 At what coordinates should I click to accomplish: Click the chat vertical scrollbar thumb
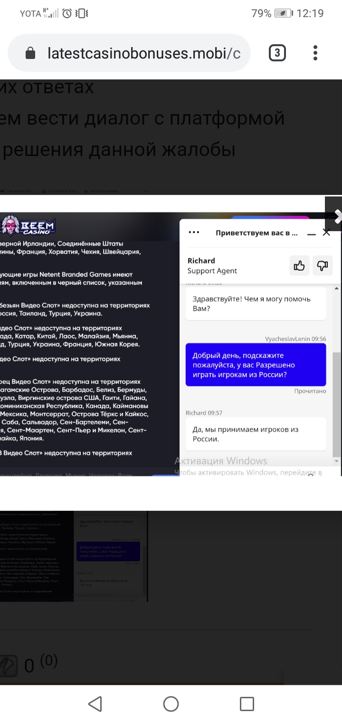click(337, 404)
